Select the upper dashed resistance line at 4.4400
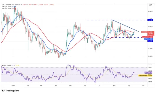 click(117, 20)
